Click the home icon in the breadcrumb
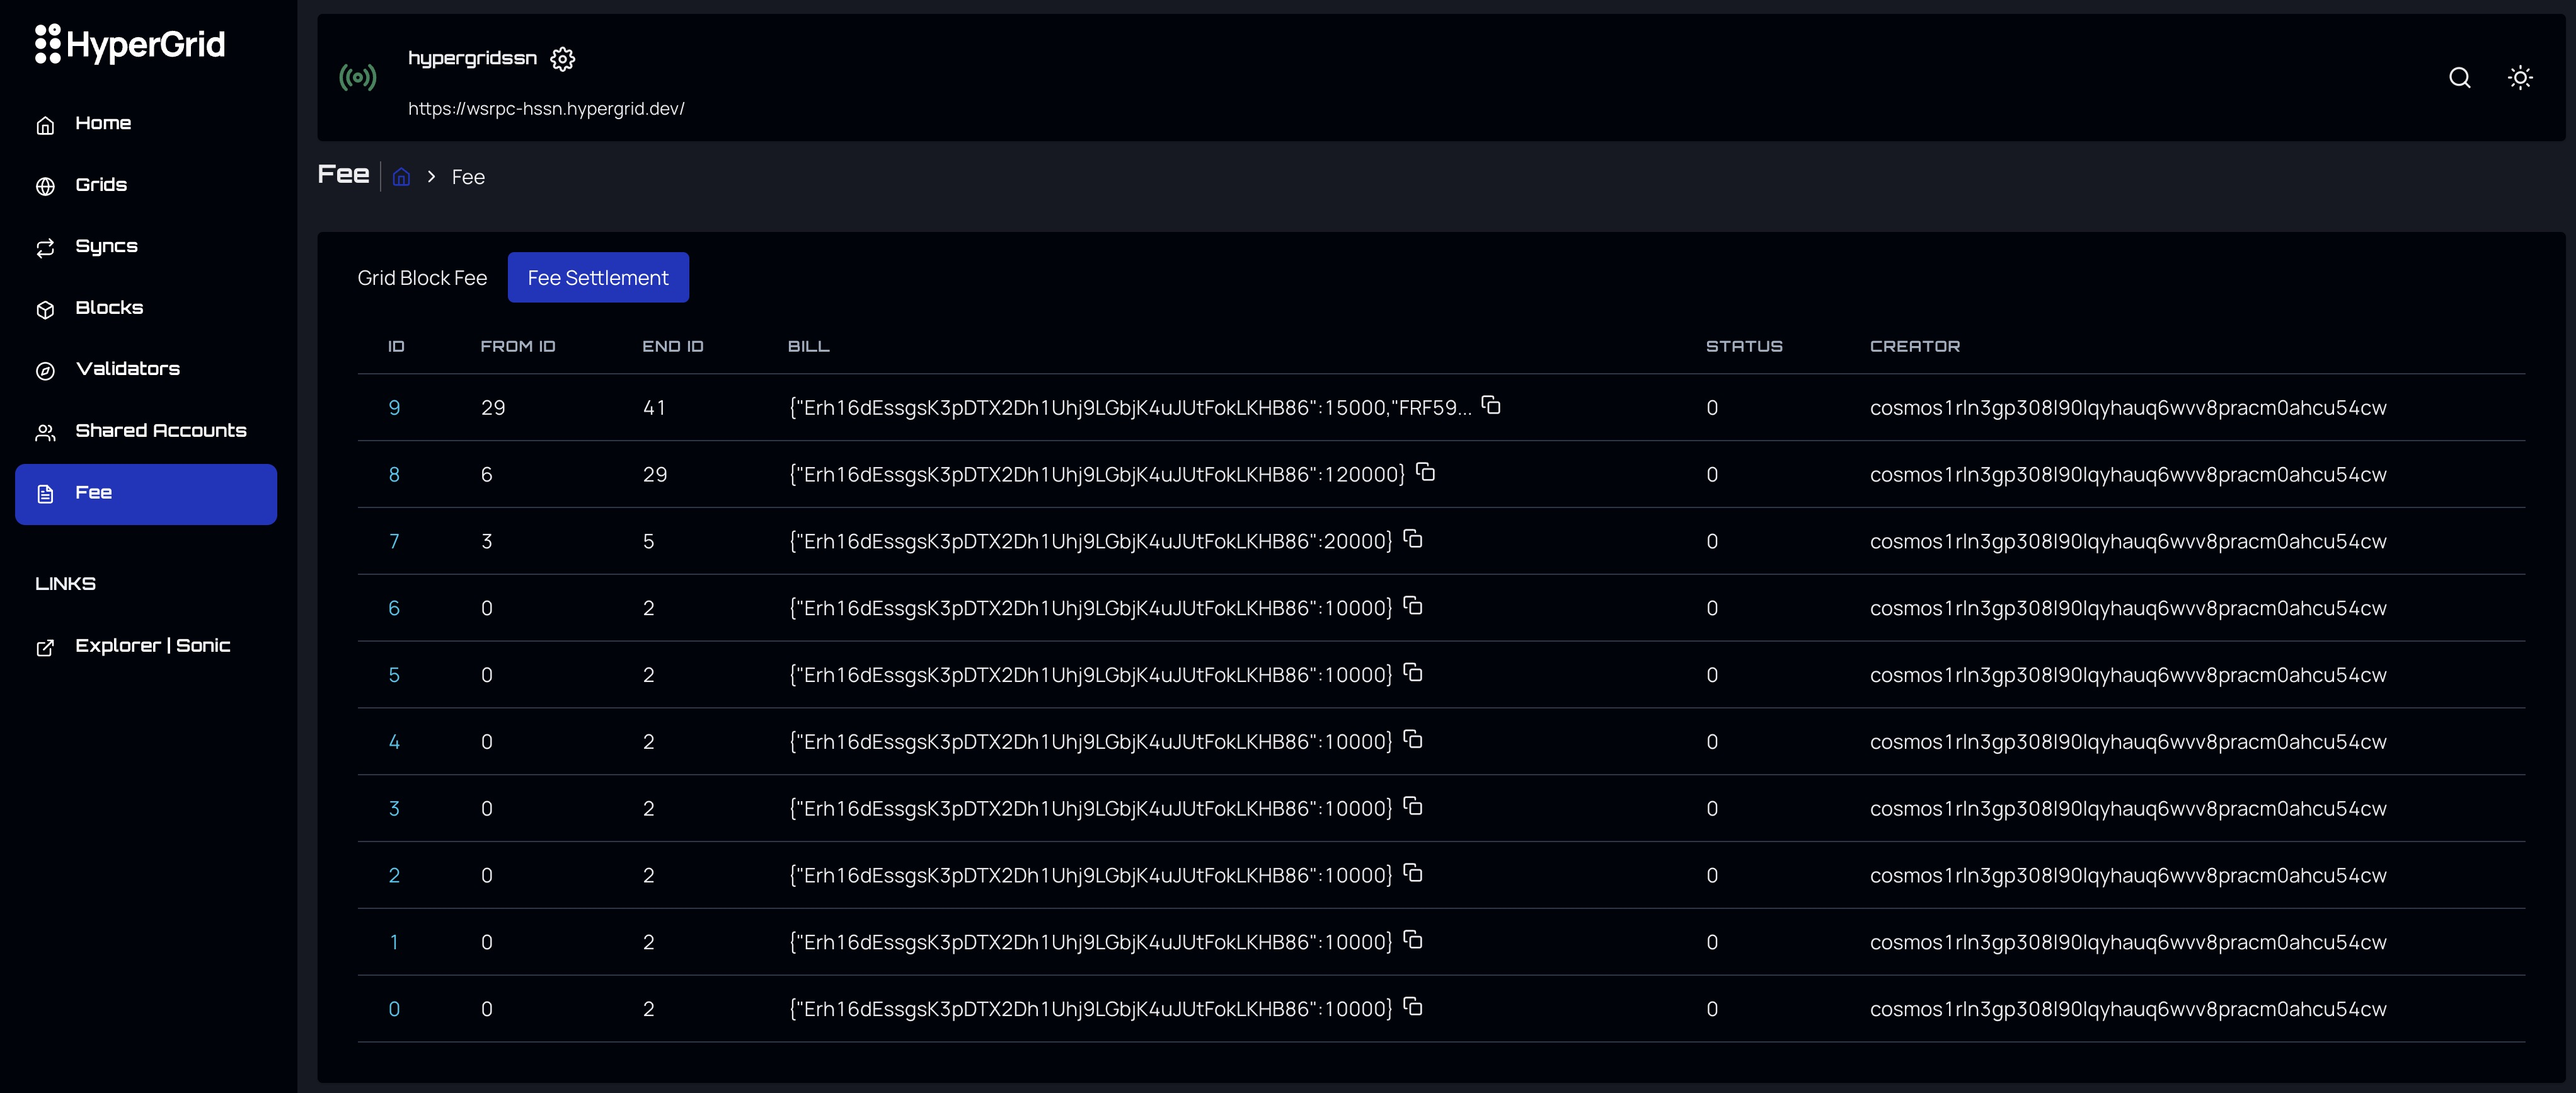Screen dimensions: 2576x1093 click(401, 177)
